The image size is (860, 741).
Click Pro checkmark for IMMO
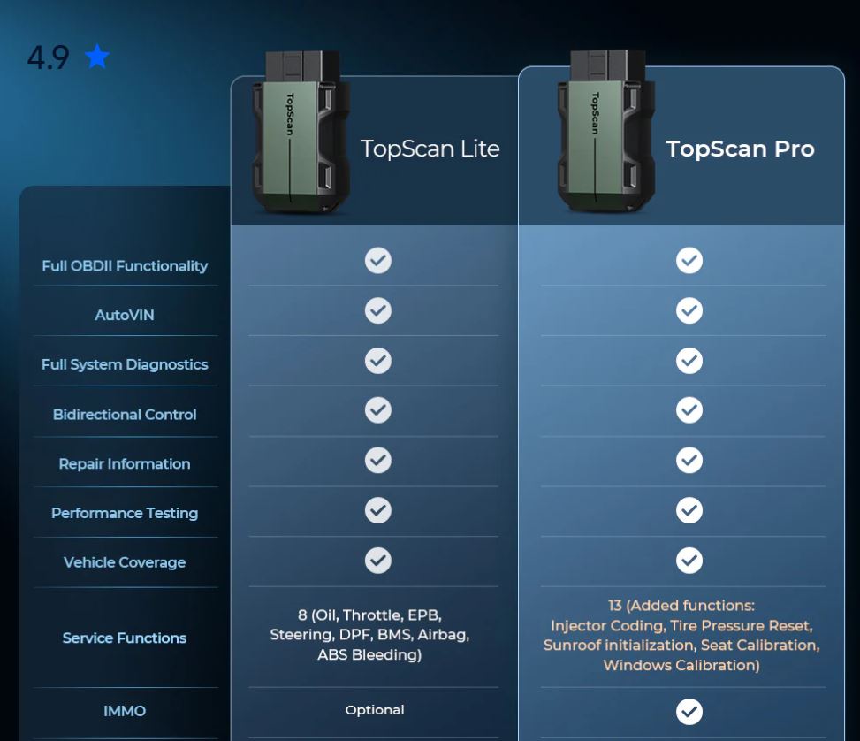689,711
